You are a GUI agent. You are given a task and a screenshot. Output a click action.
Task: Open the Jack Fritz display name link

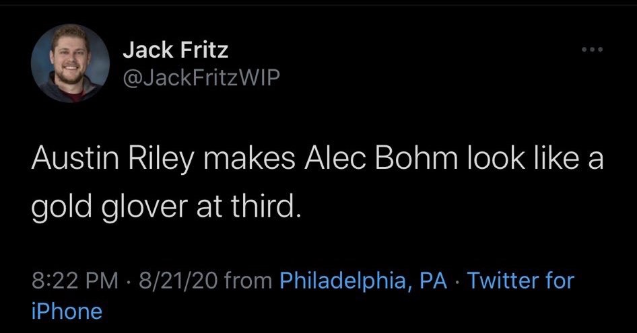click(175, 49)
